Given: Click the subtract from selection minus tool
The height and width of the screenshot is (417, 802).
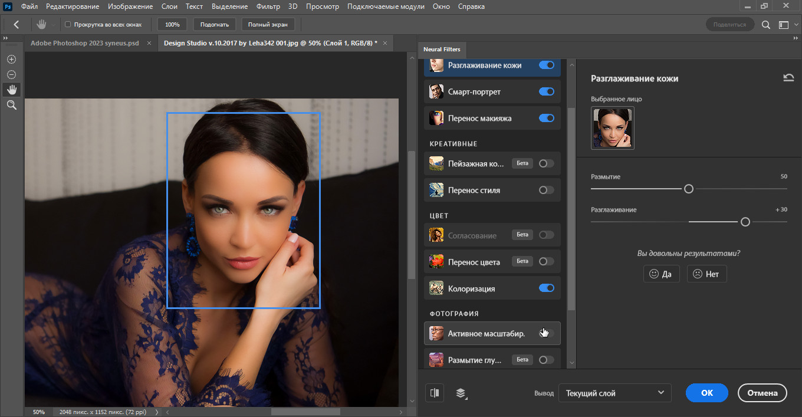Looking at the screenshot, I should pos(11,74).
